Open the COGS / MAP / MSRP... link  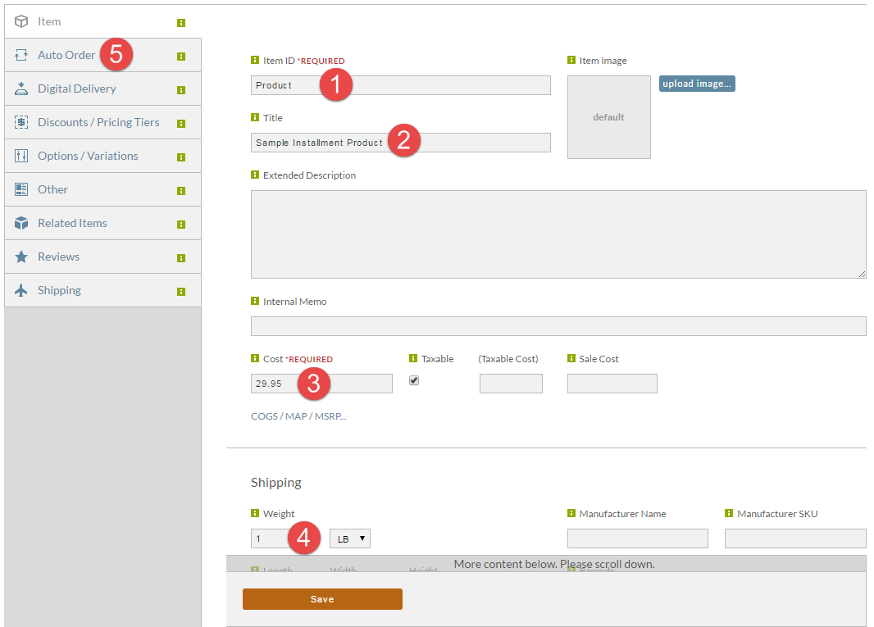[298, 416]
